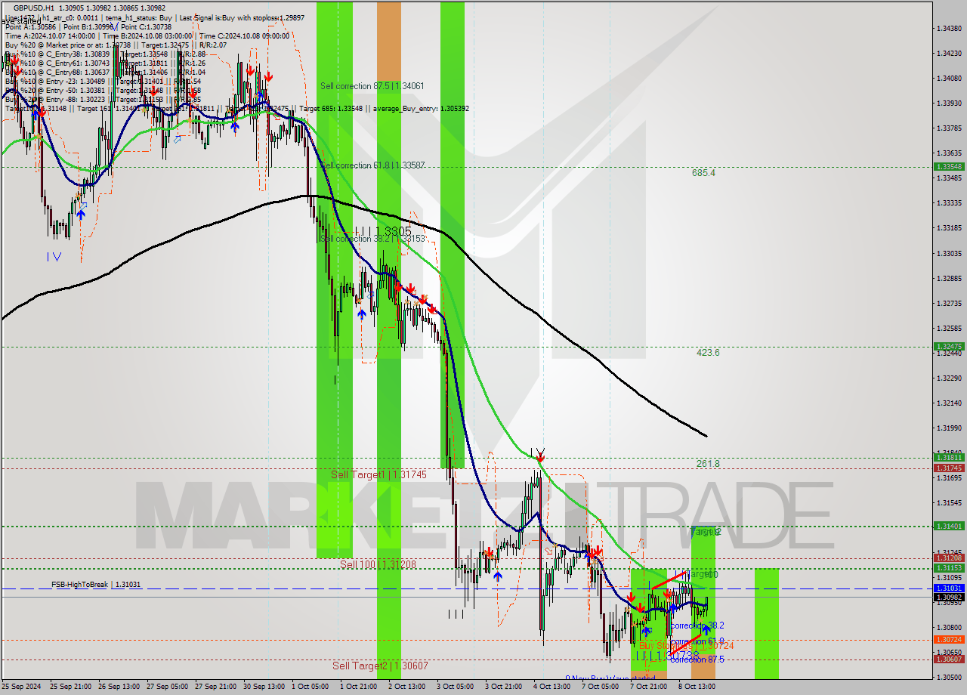The image size is (967, 695).
Task: Click the '7 Oct 21:00' time axis label
Action: 649,687
